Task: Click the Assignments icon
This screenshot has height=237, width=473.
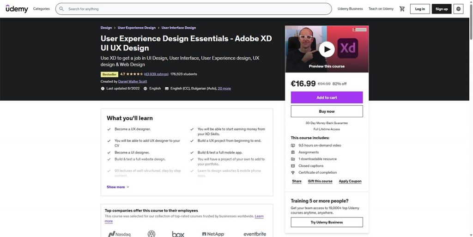Action: (x=292, y=152)
